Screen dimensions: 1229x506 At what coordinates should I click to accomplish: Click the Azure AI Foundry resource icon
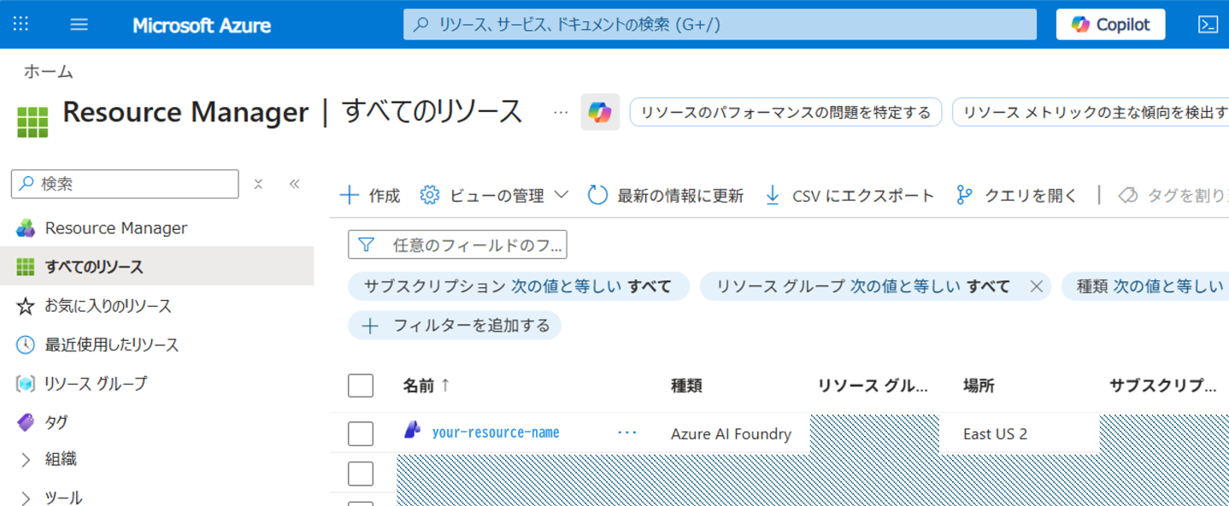click(x=413, y=431)
